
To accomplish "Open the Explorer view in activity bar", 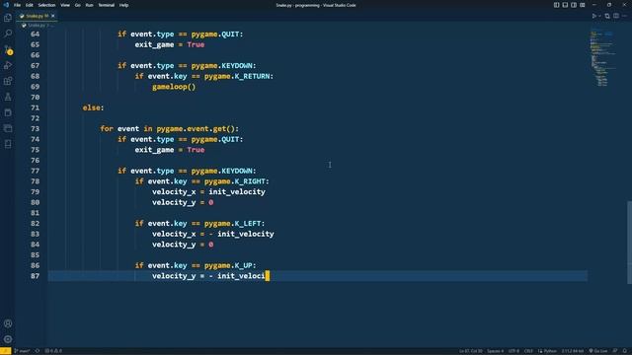I will pyautogui.click(x=8, y=18).
